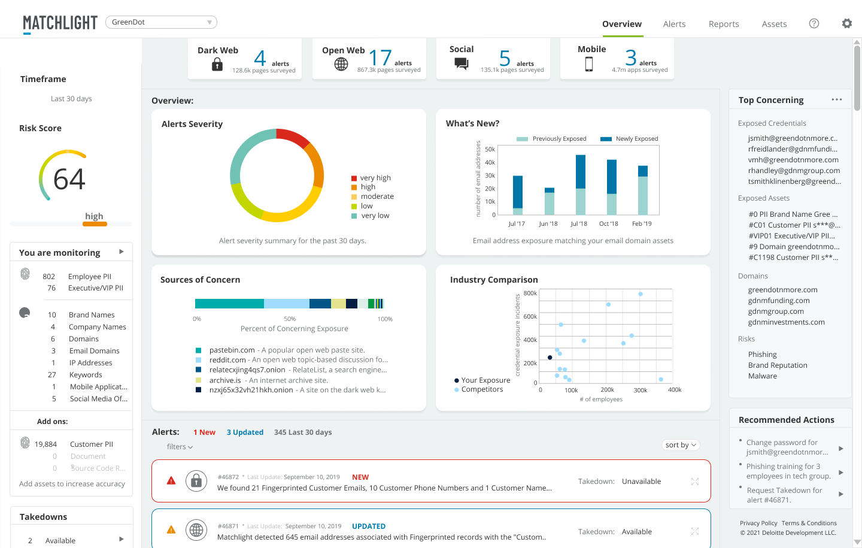The height and width of the screenshot is (548, 862).
Task: Switch to the Overview tab
Action: click(x=622, y=24)
